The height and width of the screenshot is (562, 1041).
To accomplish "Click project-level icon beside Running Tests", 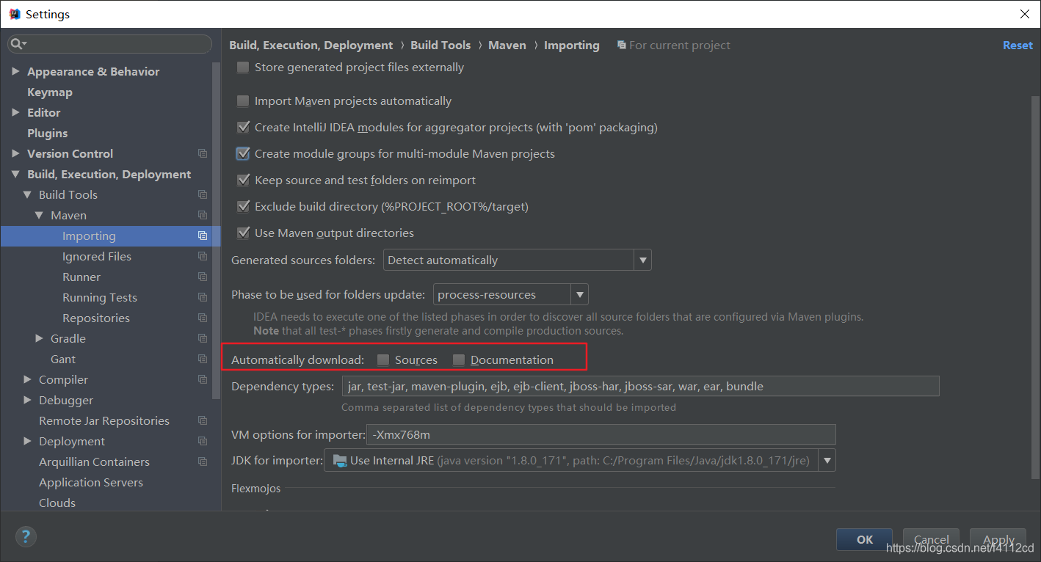I will 203,298.
